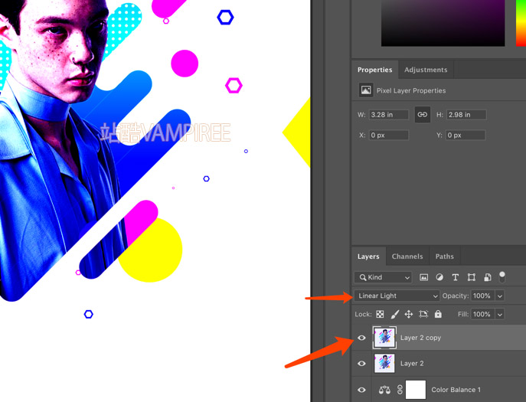Viewport: 526px width, 402px height.
Task: Click the Pixel Layer Properties icon
Action: point(366,90)
